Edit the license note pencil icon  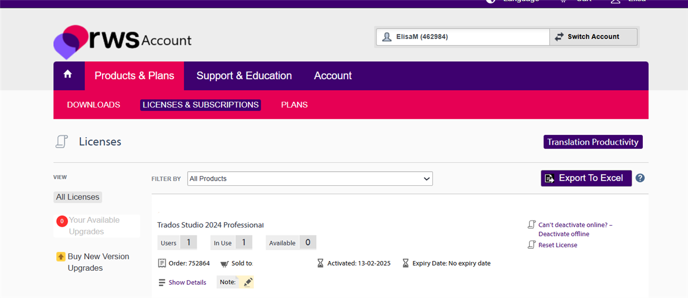tap(248, 282)
